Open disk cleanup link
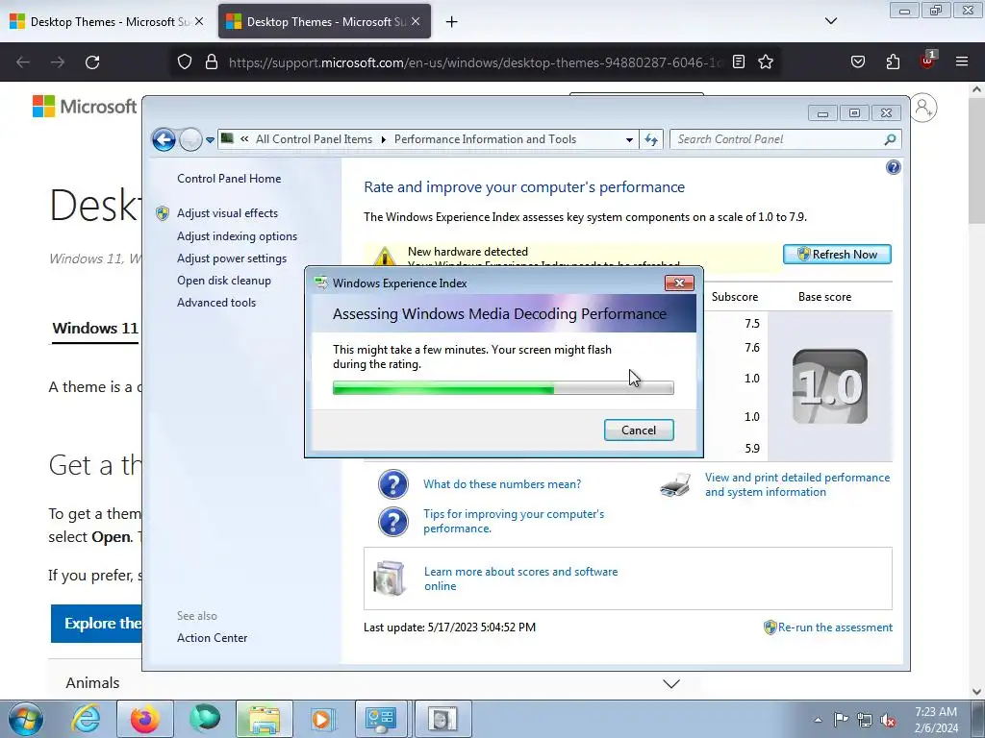985x738 pixels. pos(223,280)
